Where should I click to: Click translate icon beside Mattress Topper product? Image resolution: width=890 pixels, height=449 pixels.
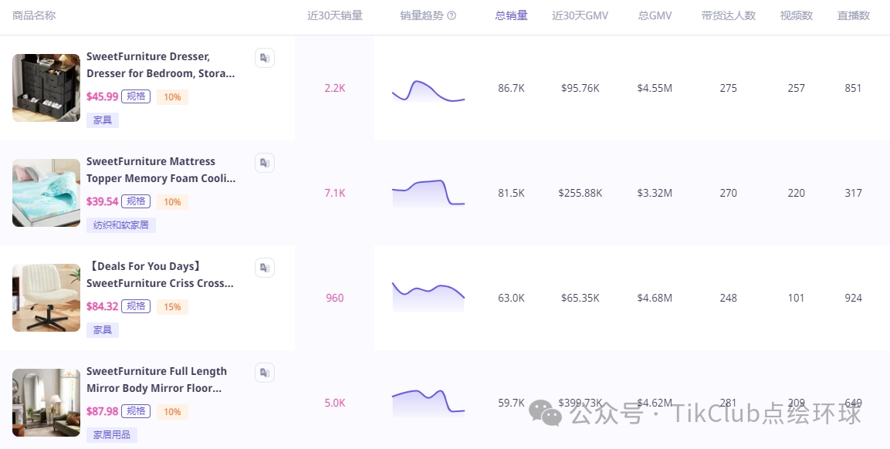click(265, 163)
